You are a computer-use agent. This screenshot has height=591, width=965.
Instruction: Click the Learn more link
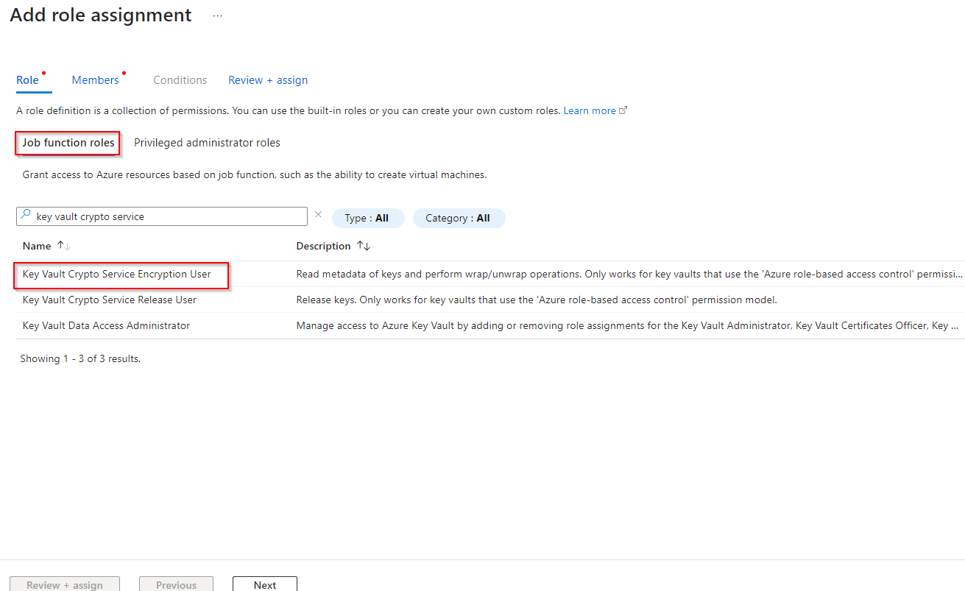coord(595,110)
